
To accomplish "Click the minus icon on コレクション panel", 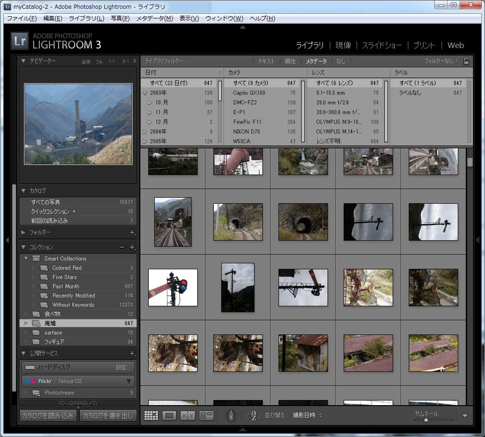I will tap(122, 248).
